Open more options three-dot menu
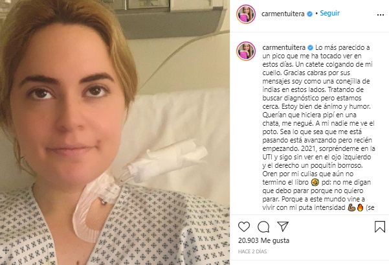389x265 pixels. click(381, 15)
